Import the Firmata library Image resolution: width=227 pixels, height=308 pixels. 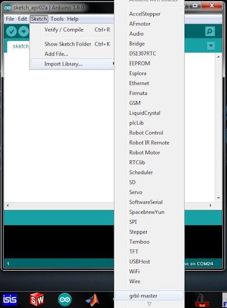click(x=138, y=93)
